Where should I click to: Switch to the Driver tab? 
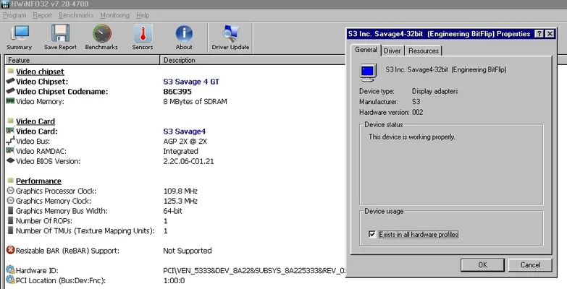pyautogui.click(x=392, y=51)
